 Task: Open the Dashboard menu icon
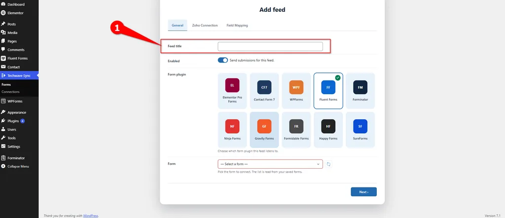pos(3,4)
